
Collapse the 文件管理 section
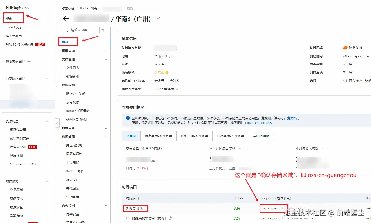(106, 59)
